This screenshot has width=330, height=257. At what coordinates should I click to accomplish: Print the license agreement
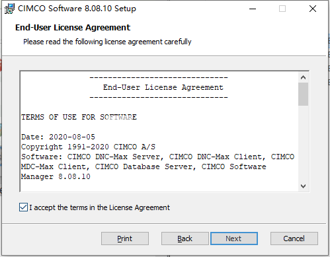click(125, 239)
